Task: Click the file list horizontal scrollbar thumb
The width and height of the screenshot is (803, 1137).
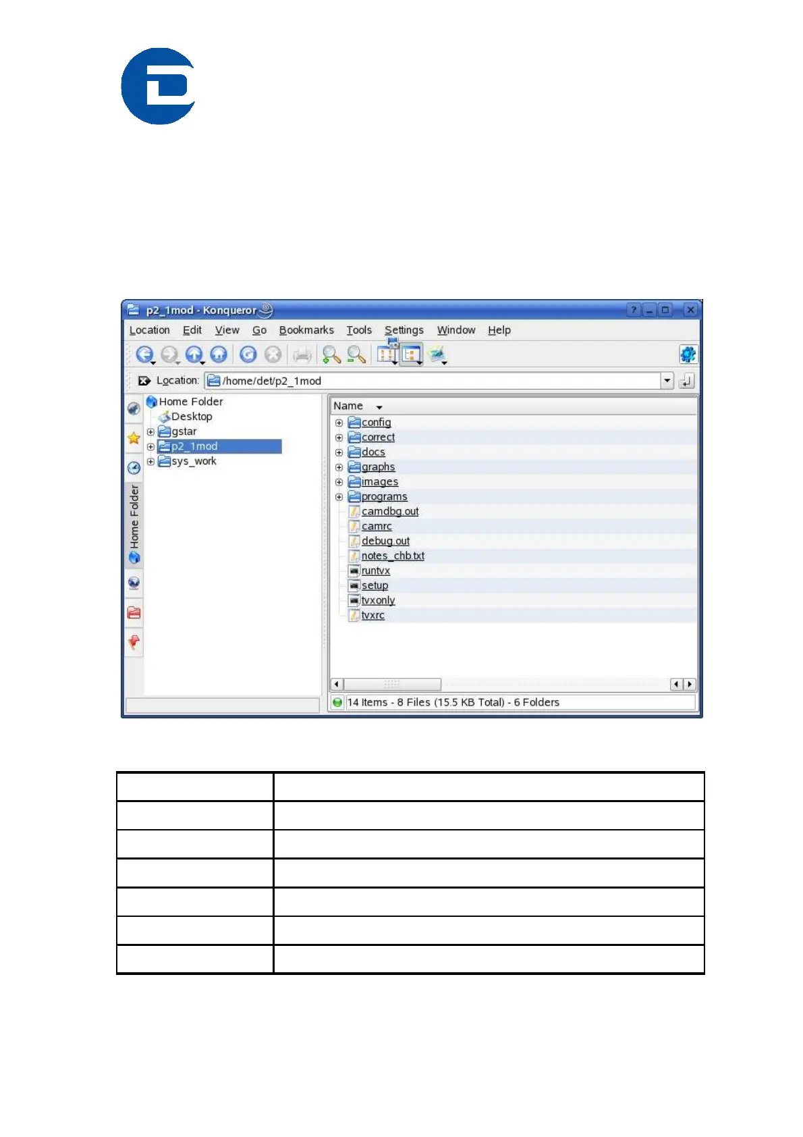Action: 392,684
